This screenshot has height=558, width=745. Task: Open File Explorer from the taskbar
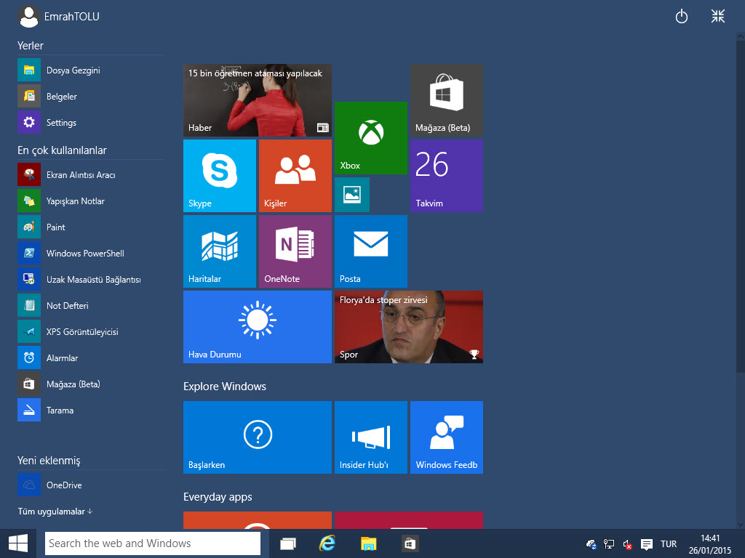(x=368, y=543)
